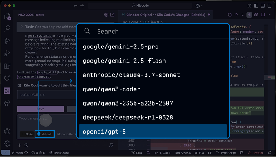Choose google/gemini-2.5-pro model
The image size is (276, 157).
click(153, 47)
